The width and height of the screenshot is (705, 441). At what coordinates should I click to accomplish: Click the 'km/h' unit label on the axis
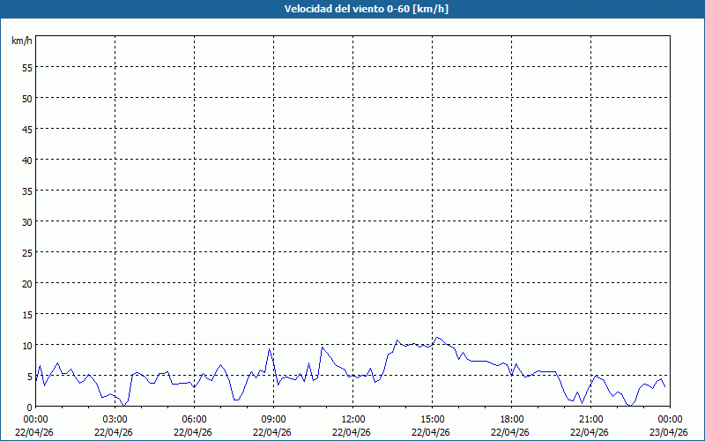click(21, 41)
